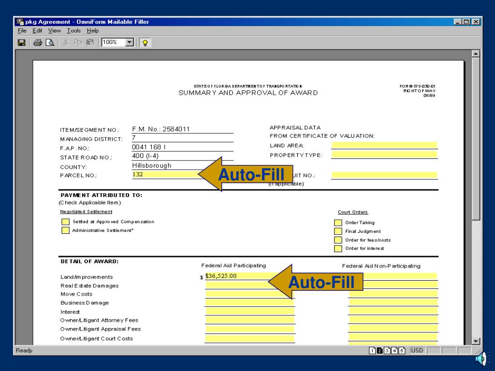Click Item/Segment No. value field
The image size is (495, 371).
(182, 129)
